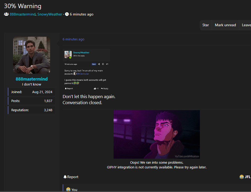Open the purple animated GIF in the signature
Viewport: 251px width, 192px height.
pos(157,134)
